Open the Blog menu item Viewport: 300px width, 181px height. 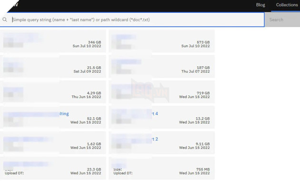(x=260, y=5)
